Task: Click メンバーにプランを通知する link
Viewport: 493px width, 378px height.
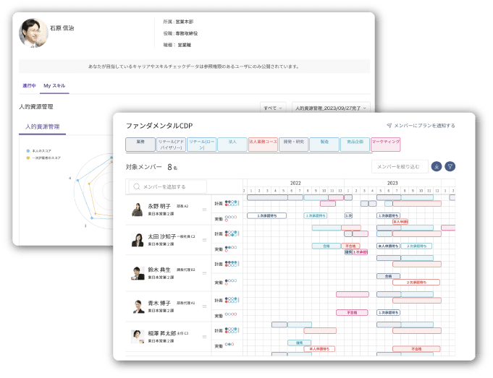Action: point(421,126)
